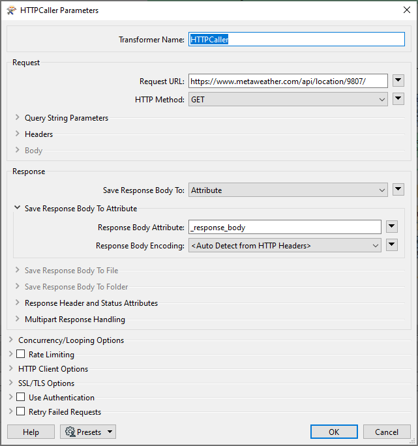Viewport: 418px width, 446px height.
Task: Expand the disabled Body section
Action: [18, 149]
